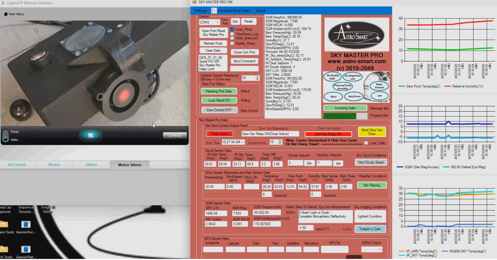The image size is (497, 260).
Task: Click the Abort Dew Fan Timer button
Action: 372,132
